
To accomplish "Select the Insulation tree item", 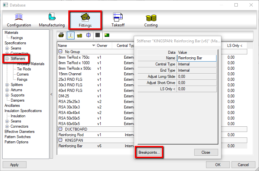I will coord(18,116).
